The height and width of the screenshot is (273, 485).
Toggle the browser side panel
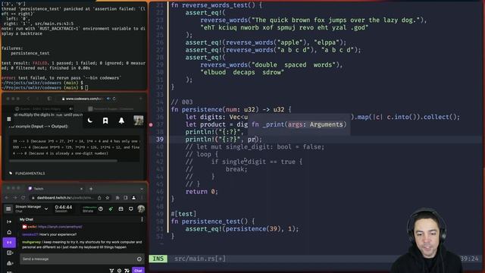pos(126,197)
